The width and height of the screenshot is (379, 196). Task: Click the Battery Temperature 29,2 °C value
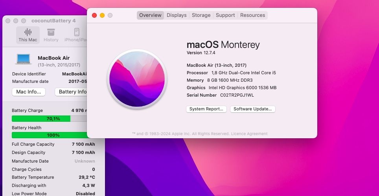87,177
